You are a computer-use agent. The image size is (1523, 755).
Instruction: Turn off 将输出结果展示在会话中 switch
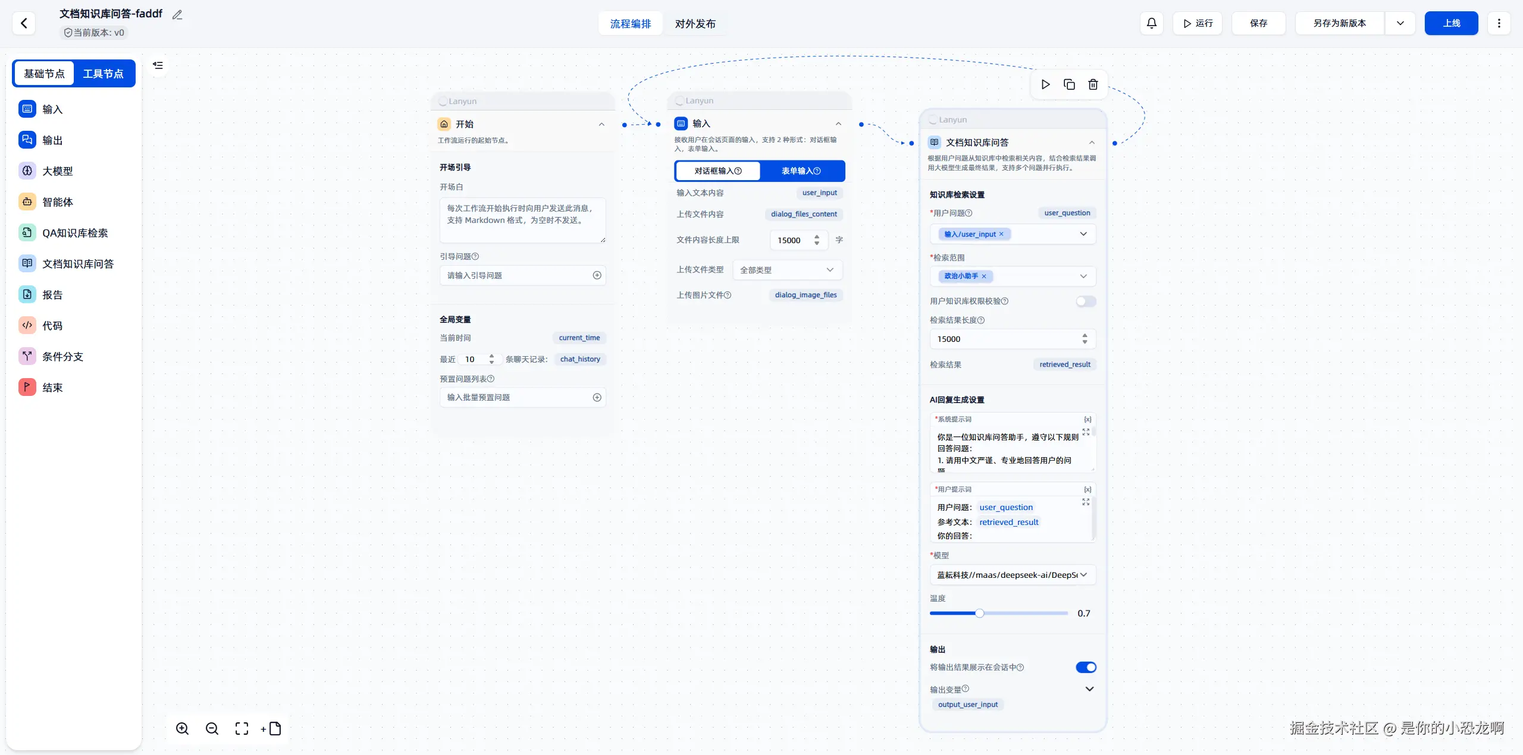tap(1085, 668)
